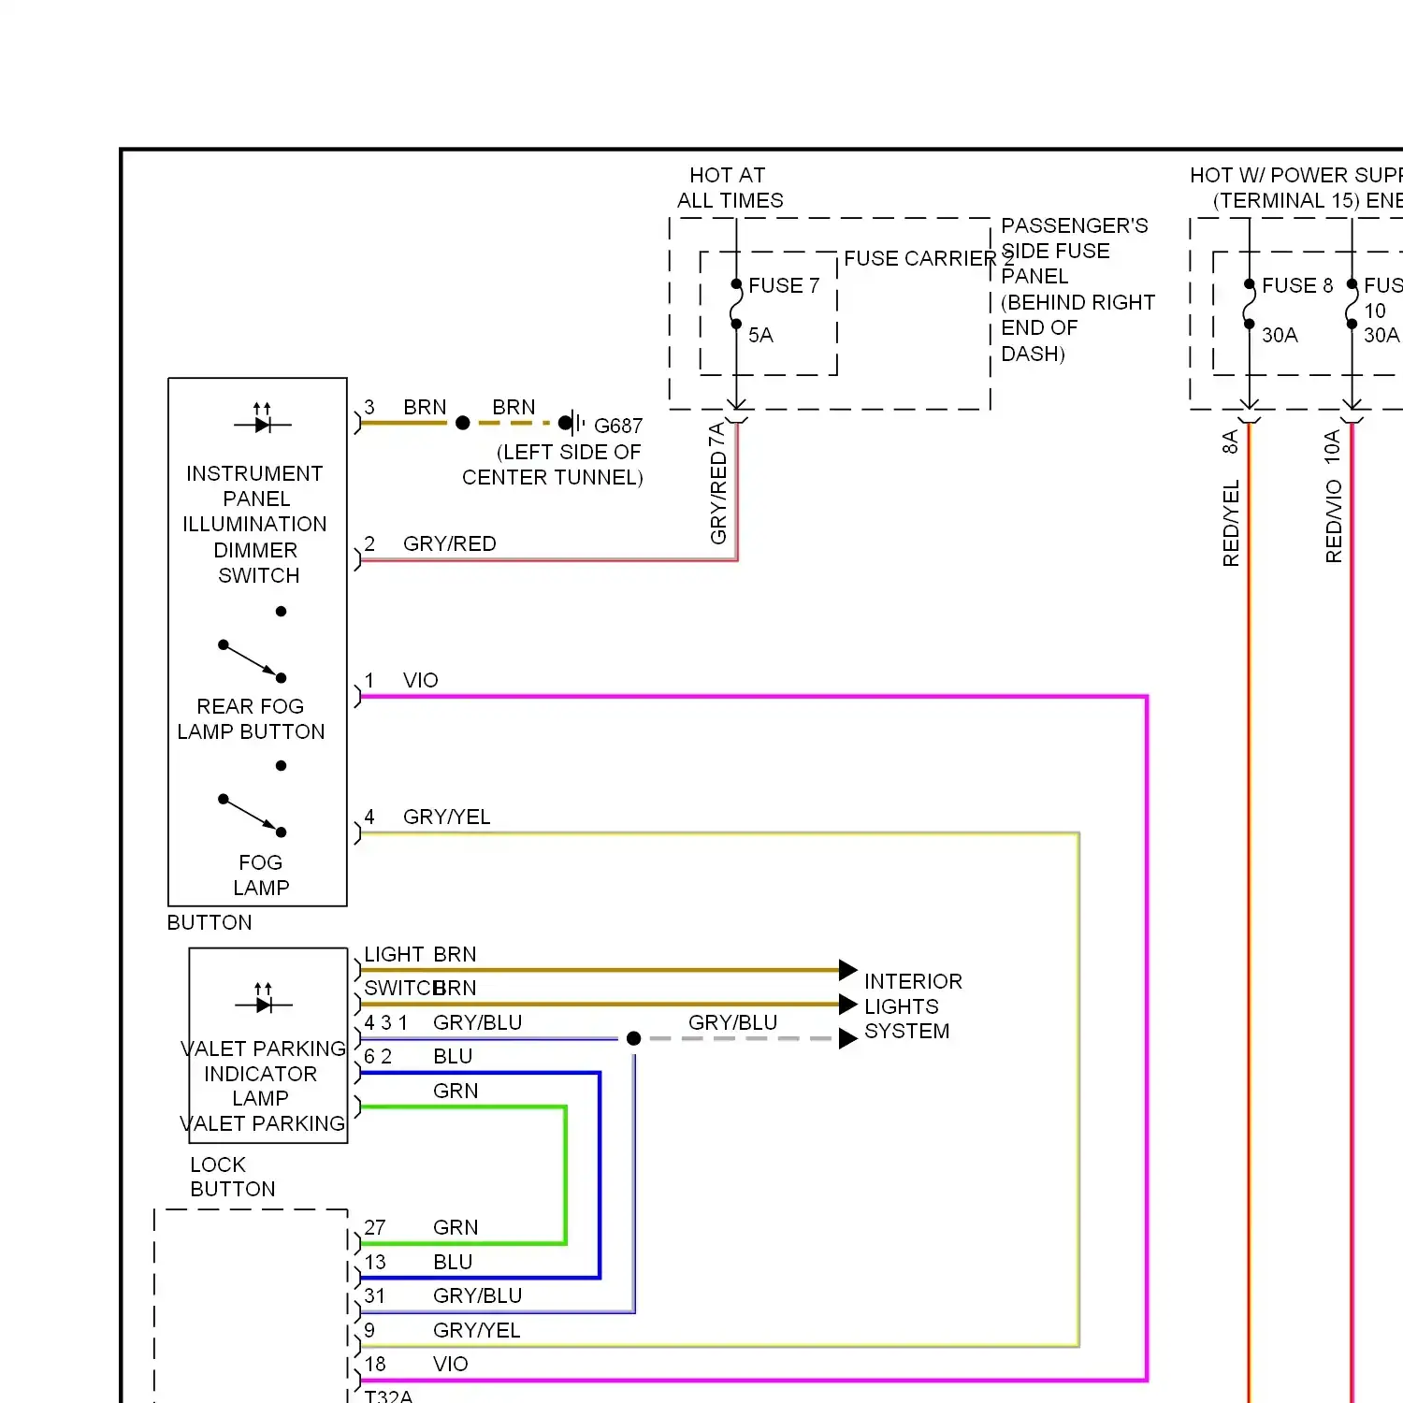The height and width of the screenshot is (1403, 1403).
Task: Click the FUSE 7 fuse symbol
Action: pos(736,304)
